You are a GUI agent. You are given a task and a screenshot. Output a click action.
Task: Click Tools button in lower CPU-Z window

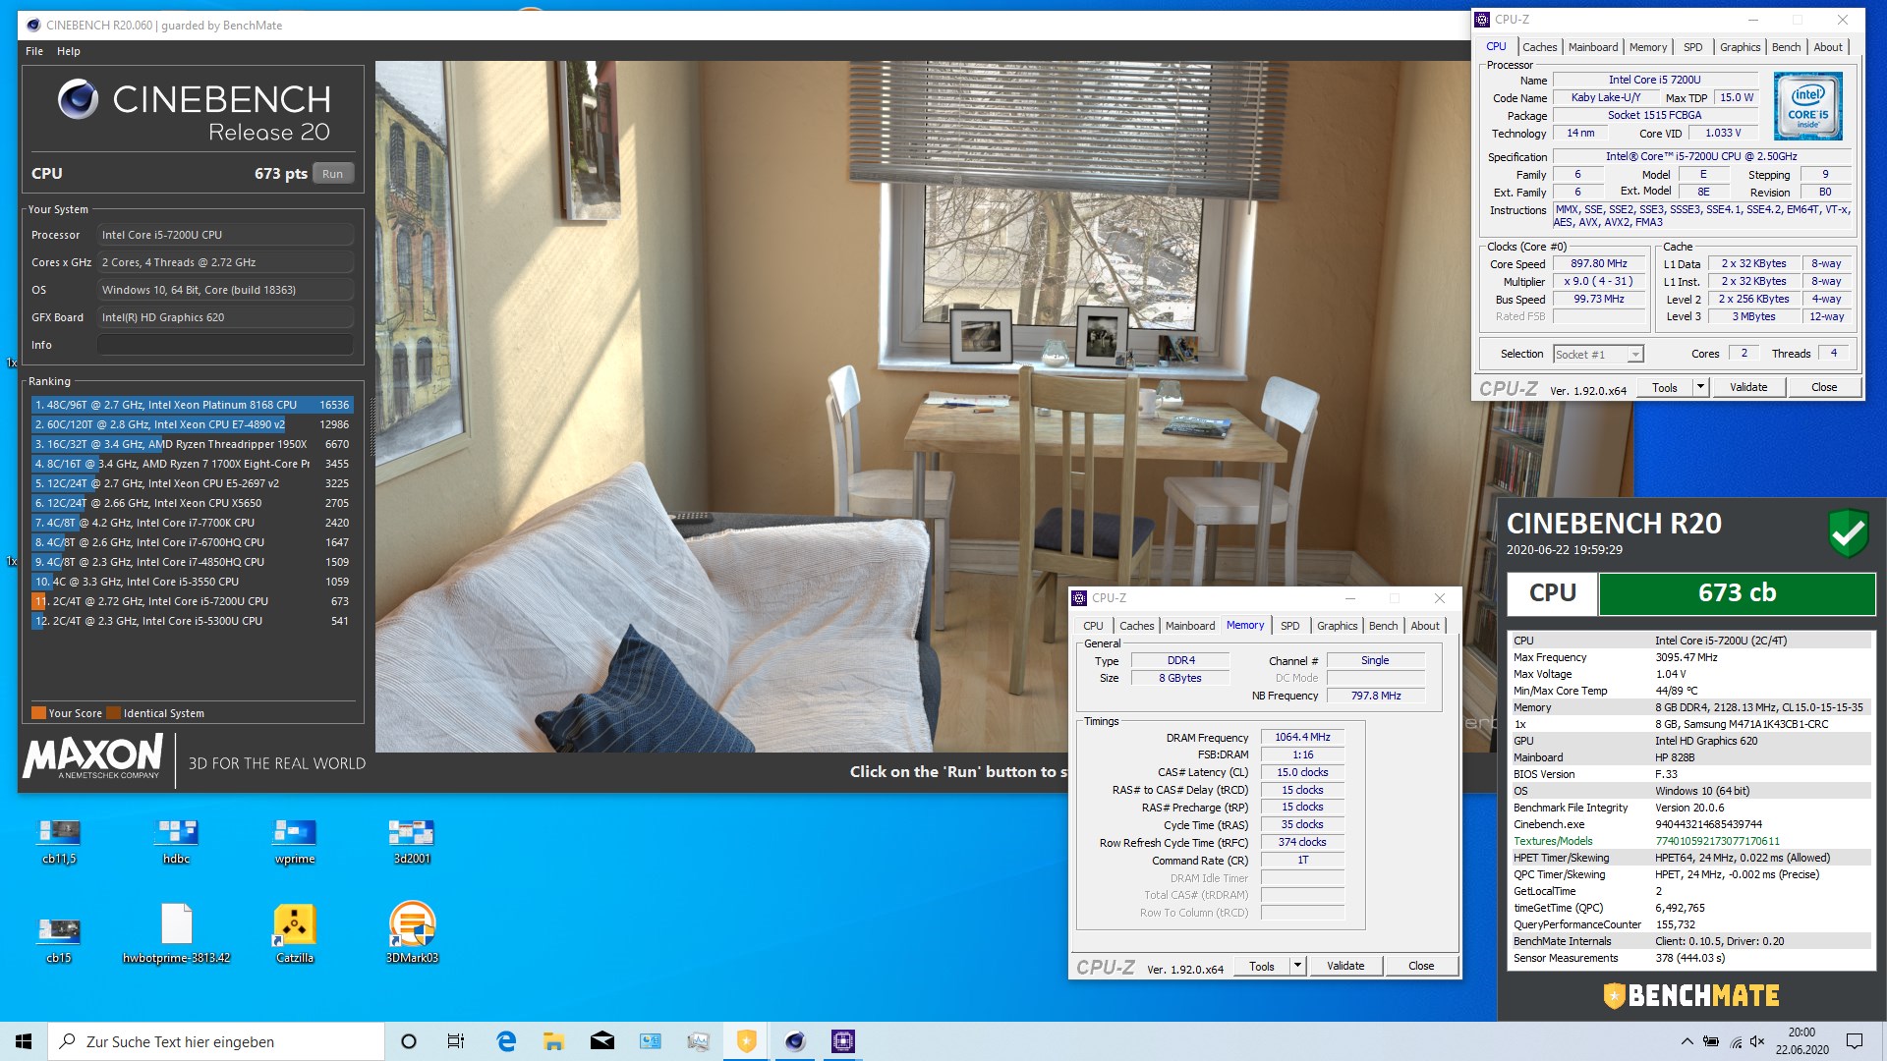pos(1261,967)
